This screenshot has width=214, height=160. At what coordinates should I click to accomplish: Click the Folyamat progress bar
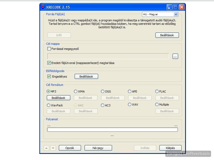coord(112,130)
